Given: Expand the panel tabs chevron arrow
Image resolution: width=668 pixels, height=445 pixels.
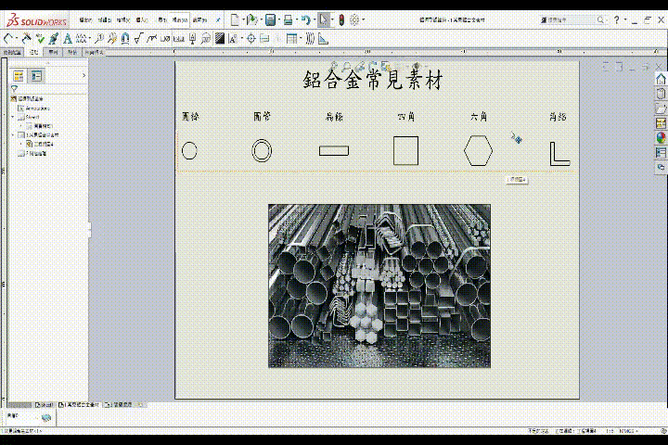Looking at the screenshot, I should tap(83, 75).
